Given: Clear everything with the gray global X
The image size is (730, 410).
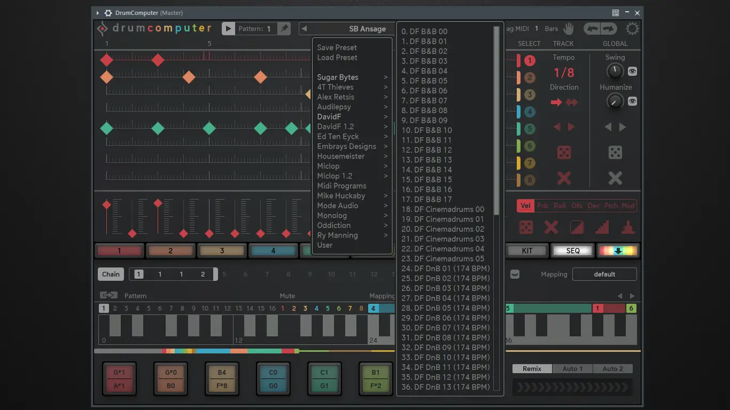Looking at the screenshot, I should pyautogui.click(x=615, y=178).
